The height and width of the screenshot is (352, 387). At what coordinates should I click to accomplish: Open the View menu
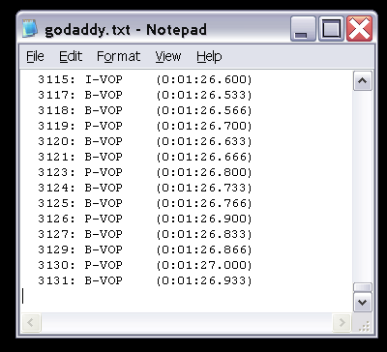(x=168, y=57)
